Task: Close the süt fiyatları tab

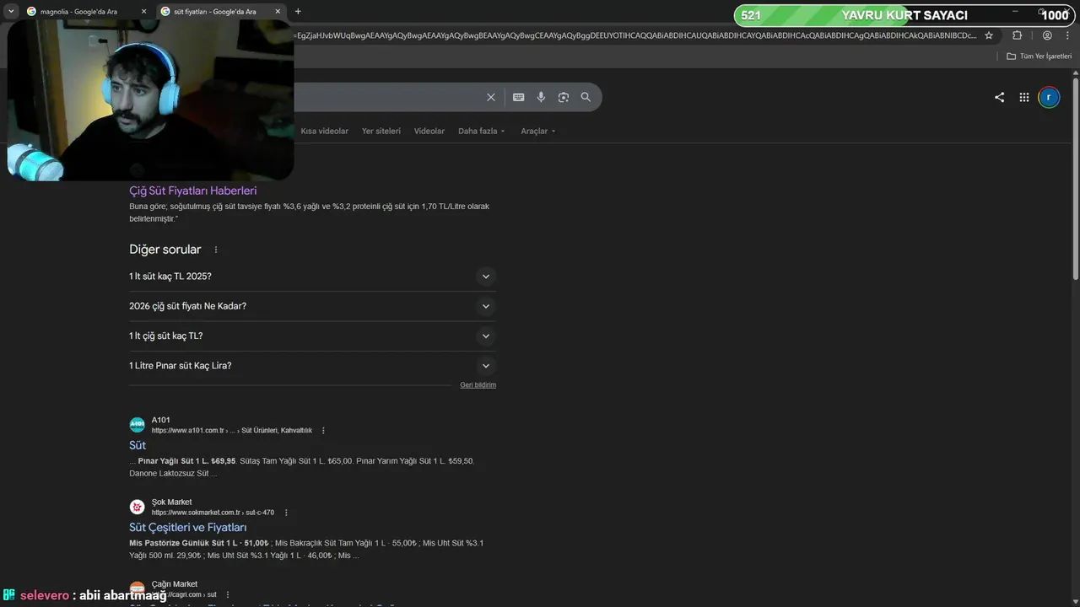Action: point(278,12)
